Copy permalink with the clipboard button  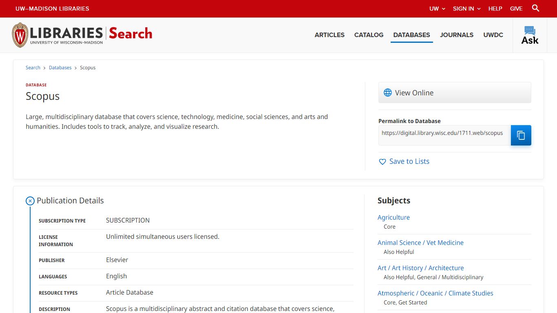click(521, 135)
